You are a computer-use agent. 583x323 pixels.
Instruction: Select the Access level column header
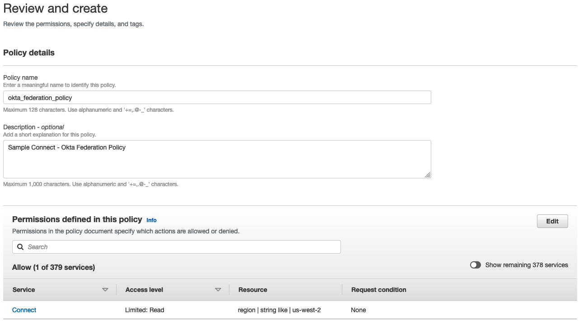click(145, 290)
